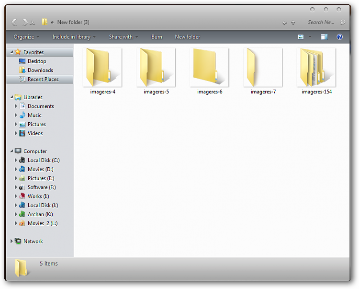Open the view options dropdown arrow

pos(310,37)
